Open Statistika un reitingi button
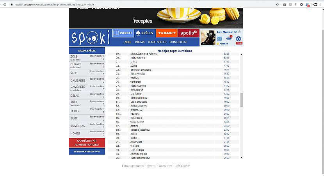 (87, 151)
